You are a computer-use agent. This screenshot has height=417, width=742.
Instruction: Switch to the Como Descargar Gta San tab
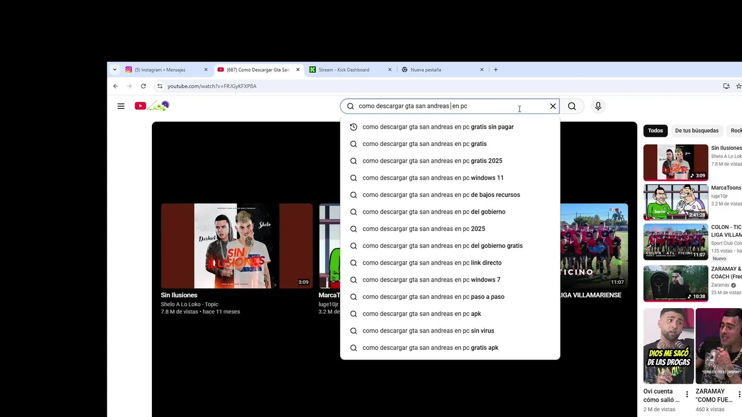(x=253, y=69)
